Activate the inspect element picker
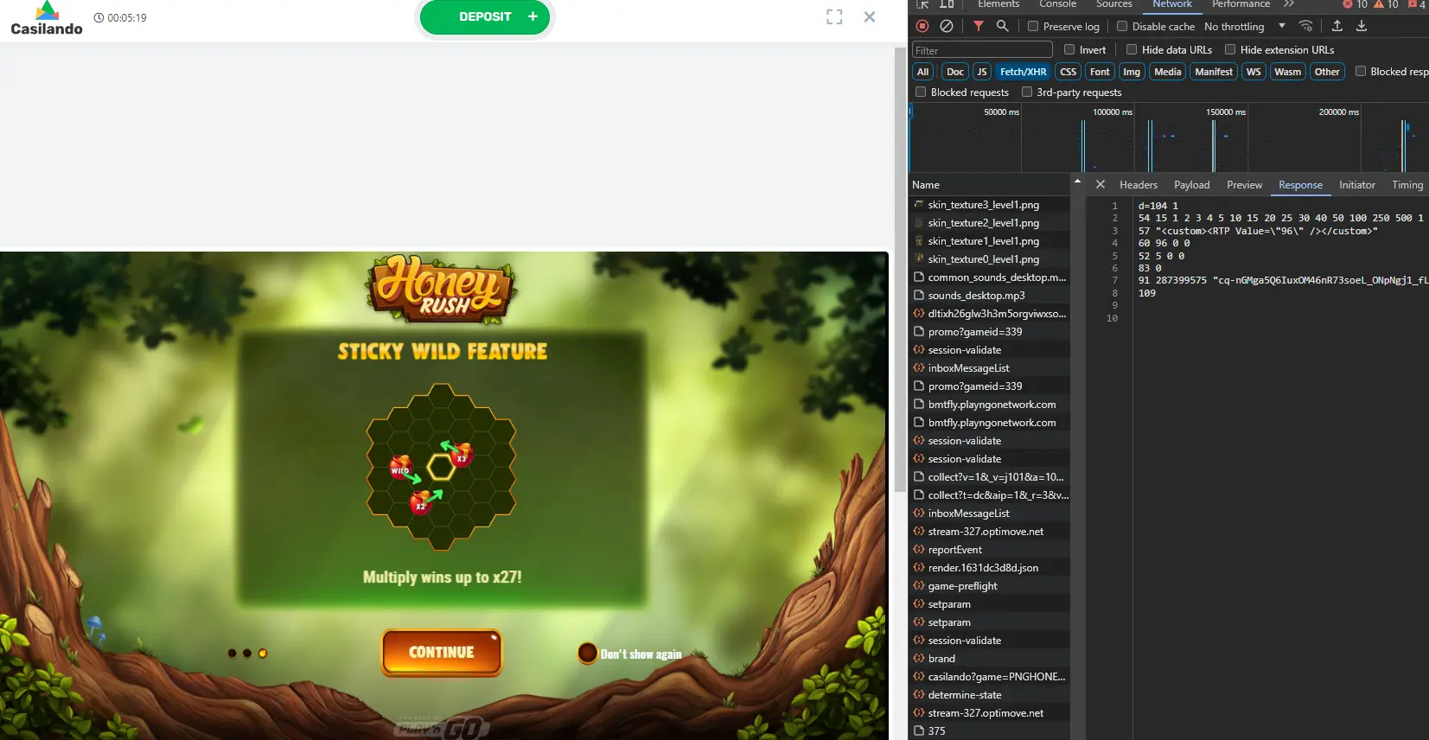This screenshot has height=740, width=1429. [x=922, y=4]
